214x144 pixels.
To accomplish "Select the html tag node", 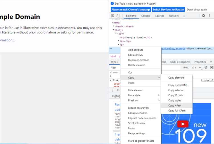I will click(116, 23).
